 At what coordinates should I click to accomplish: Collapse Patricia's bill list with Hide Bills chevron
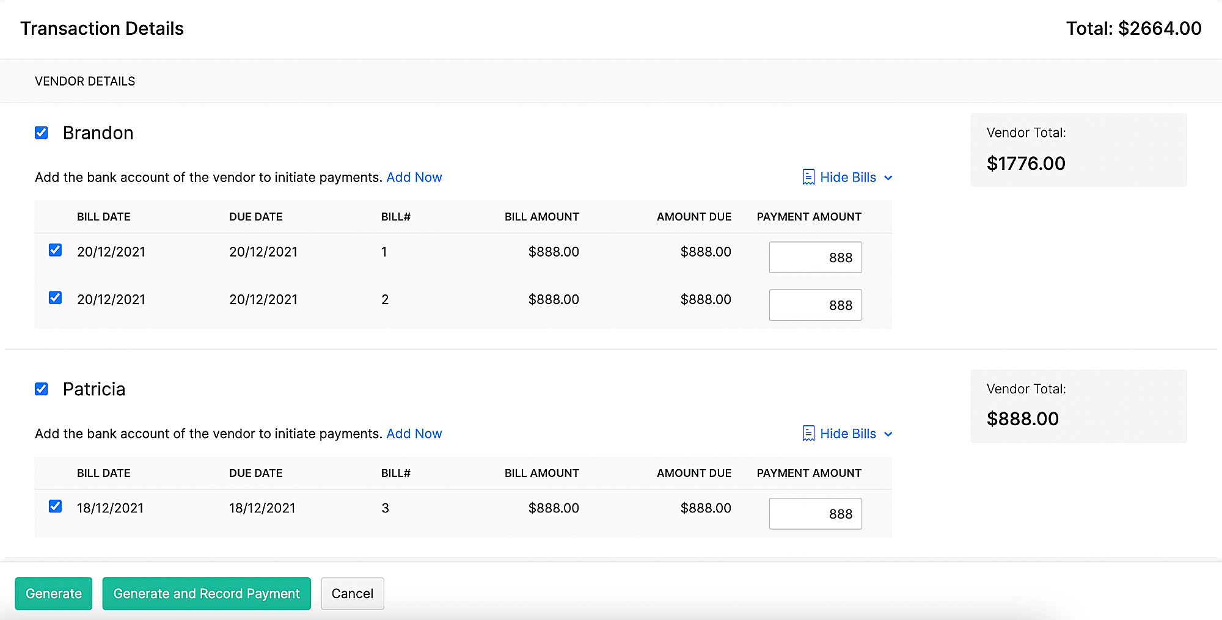coord(889,434)
